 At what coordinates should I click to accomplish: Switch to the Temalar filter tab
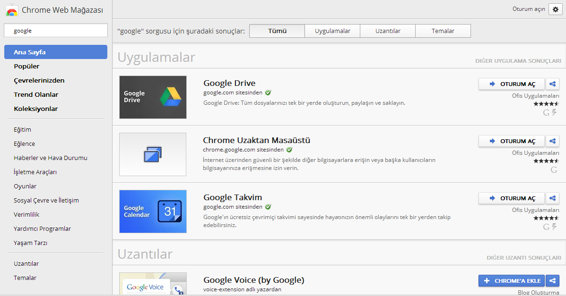pos(443,31)
